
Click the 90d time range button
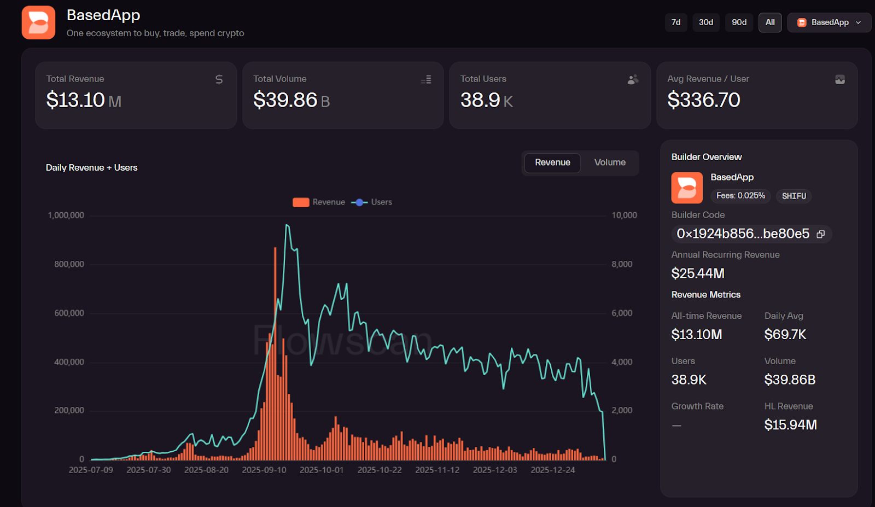tap(739, 22)
